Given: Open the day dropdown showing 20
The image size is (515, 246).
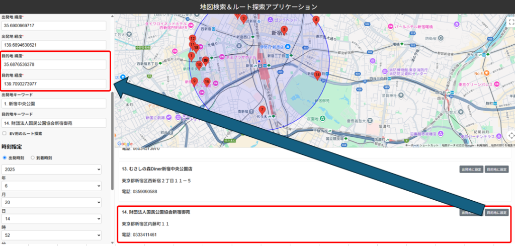Looking at the screenshot, I should tap(52, 202).
